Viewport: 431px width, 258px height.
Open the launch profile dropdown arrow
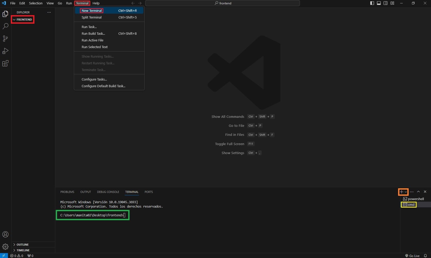(x=406, y=192)
